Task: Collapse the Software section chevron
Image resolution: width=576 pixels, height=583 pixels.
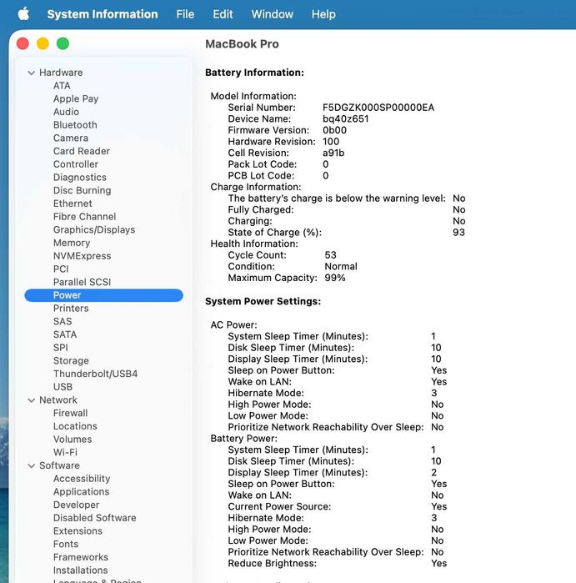Action: coord(31,466)
